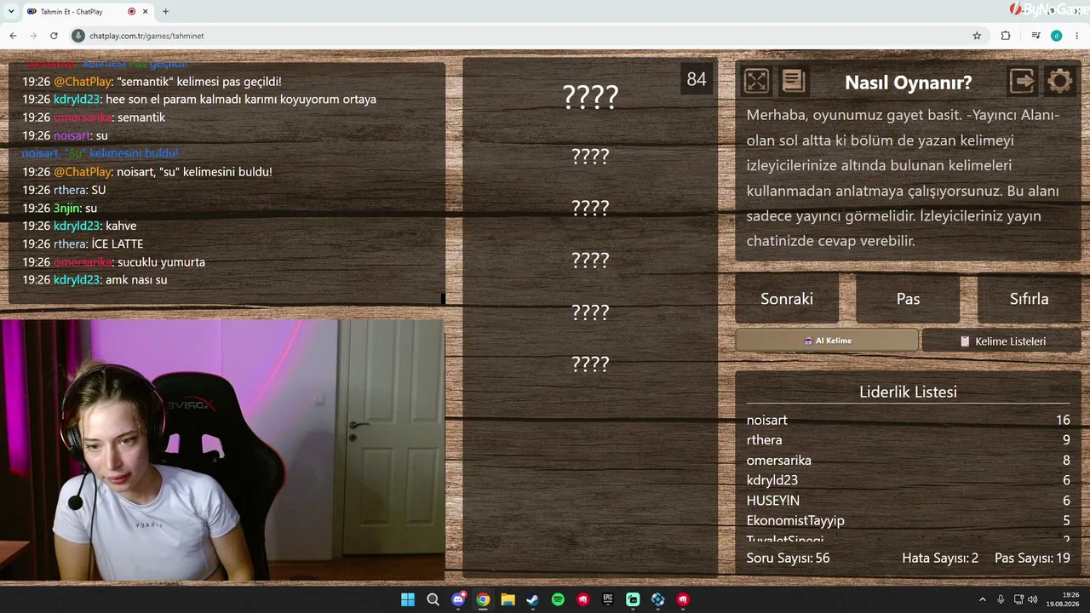The height and width of the screenshot is (613, 1090).
Task: Click the Nasıl Oynanır? heading
Action: (908, 83)
